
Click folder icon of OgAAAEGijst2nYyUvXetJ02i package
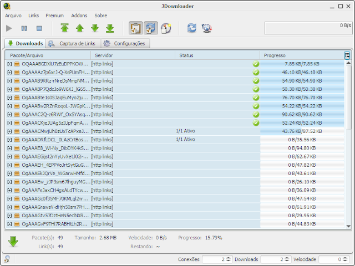tap(17, 156)
